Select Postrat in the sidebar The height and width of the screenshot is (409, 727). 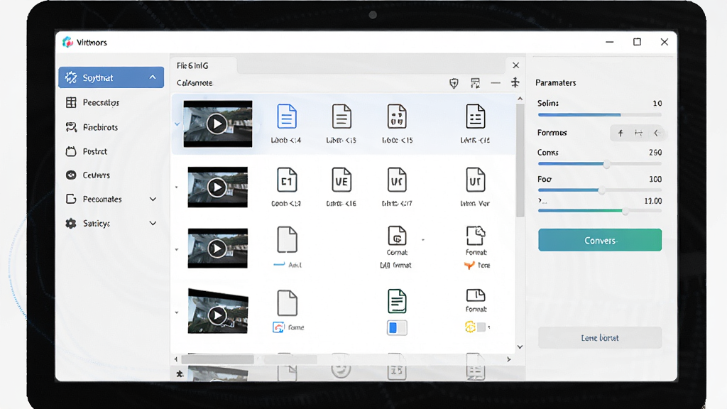(111, 151)
